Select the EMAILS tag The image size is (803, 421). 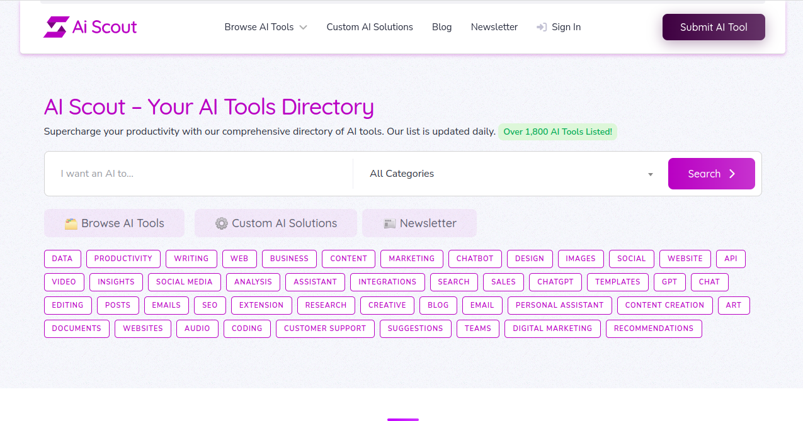click(166, 305)
